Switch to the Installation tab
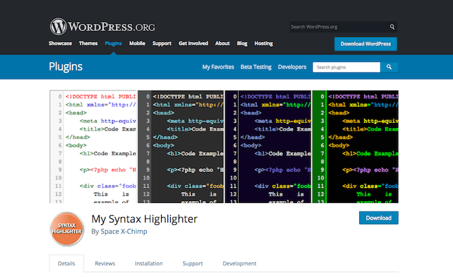453x278 pixels. 149,263
